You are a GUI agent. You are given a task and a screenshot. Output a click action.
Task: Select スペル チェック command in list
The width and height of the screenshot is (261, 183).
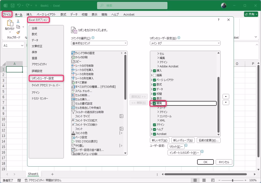click(x=97, y=91)
